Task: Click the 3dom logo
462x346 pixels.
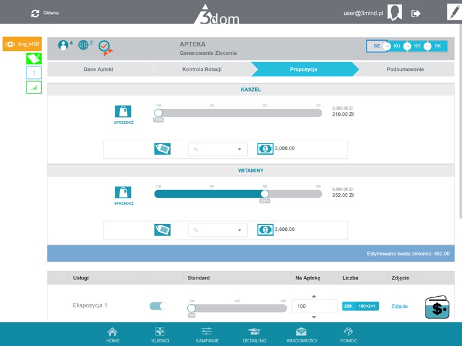Action: tap(217, 14)
